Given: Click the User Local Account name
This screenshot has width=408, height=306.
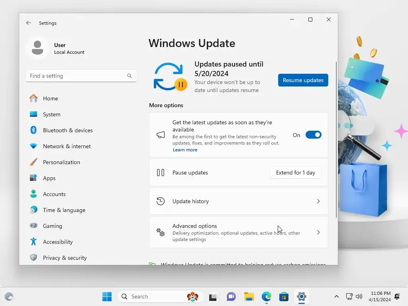Looking at the screenshot, I should (69, 48).
